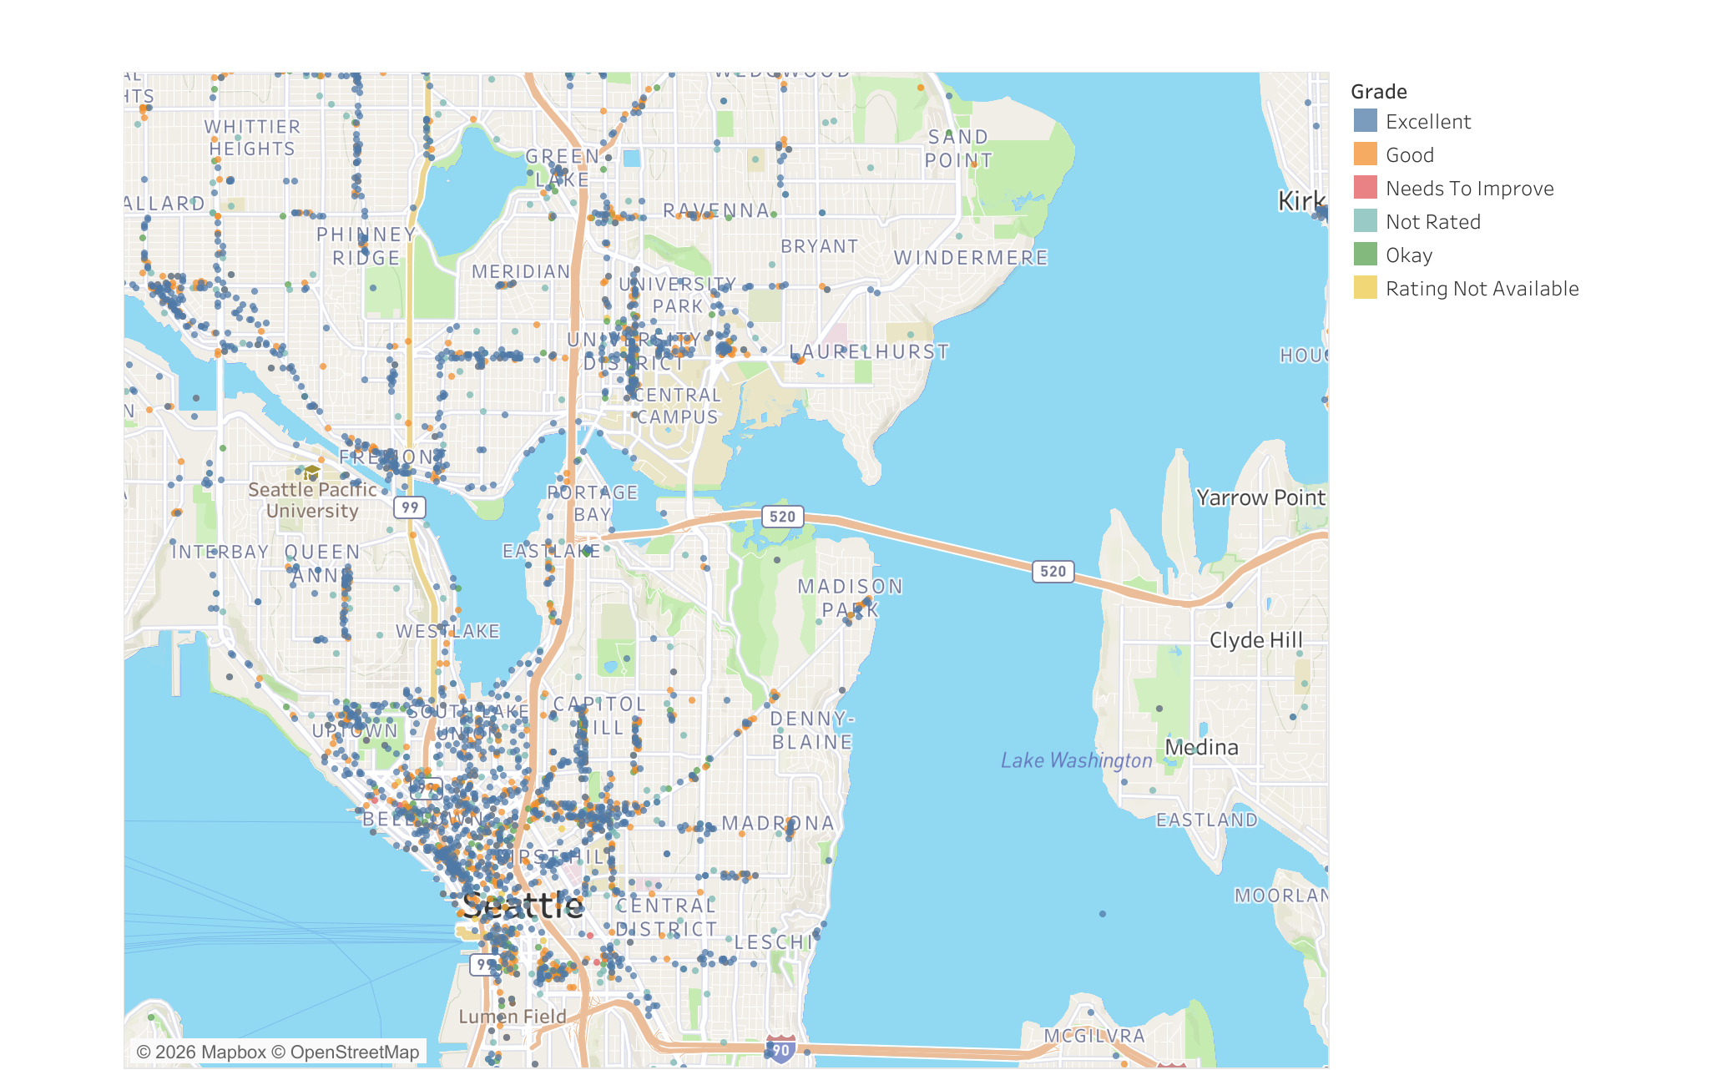Click the Bryant neighborhood label
The height and width of the screenshot is (1070, 1712).
pos(820,246)
